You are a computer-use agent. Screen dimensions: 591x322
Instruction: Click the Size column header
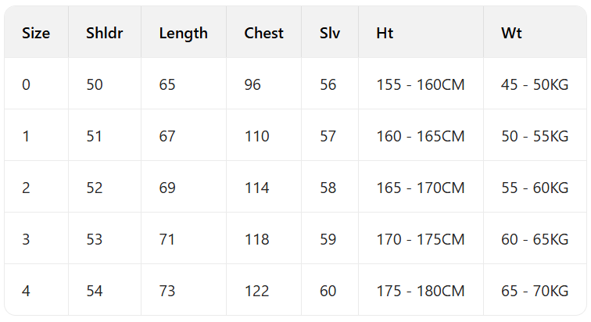coord(36,33)
